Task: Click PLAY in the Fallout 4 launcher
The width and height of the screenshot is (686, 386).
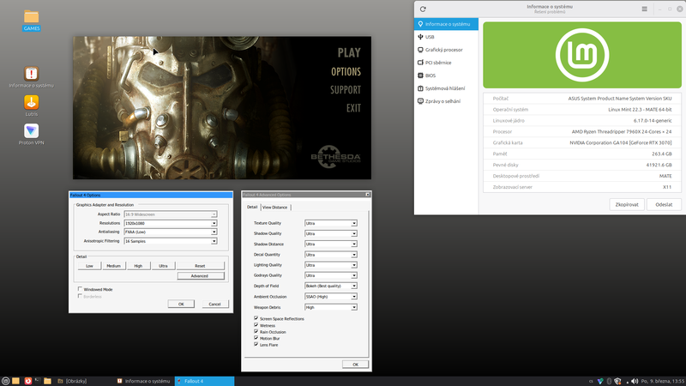Action: [x=349, y=53]
